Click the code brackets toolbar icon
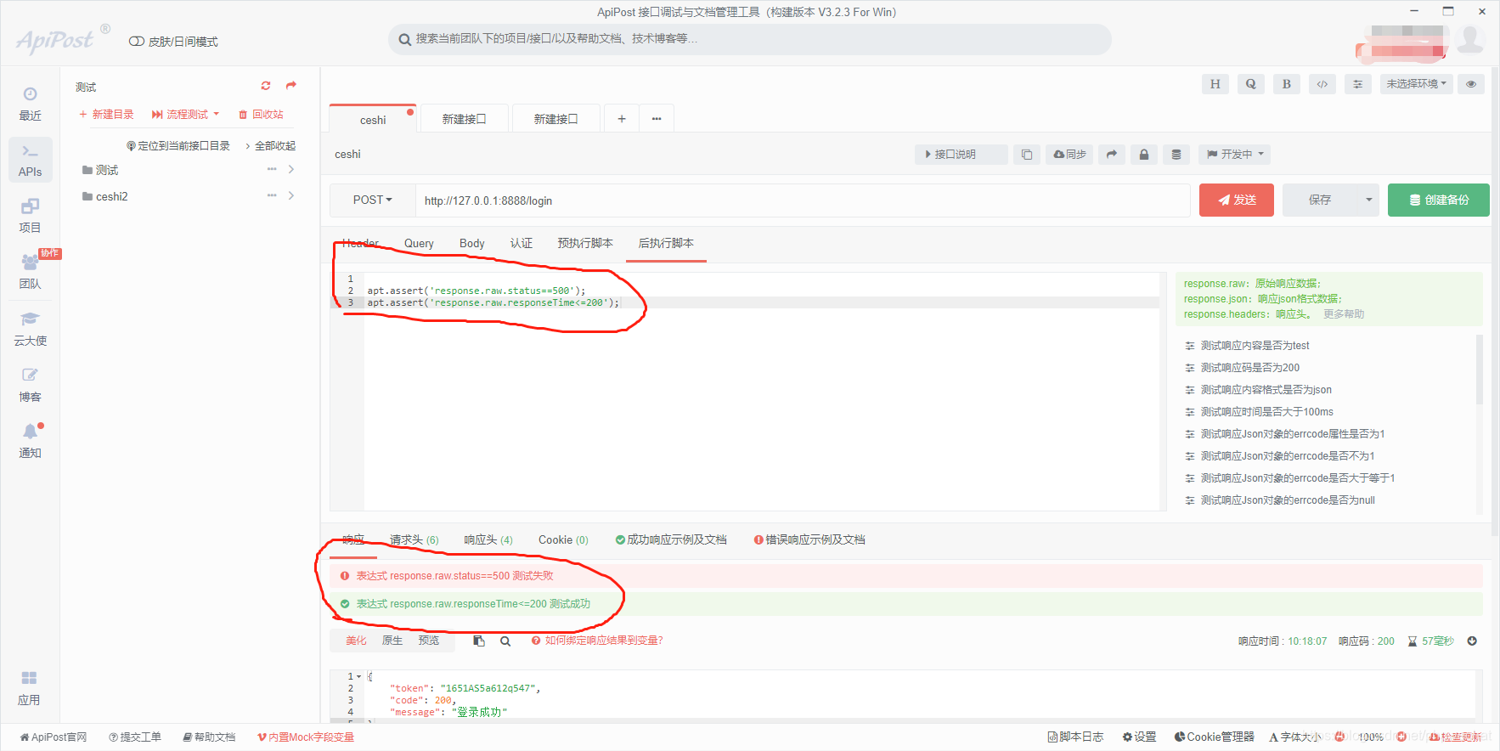Image resolution: width=1500 pixels, height=751 pixels. tap(1322, 84)
